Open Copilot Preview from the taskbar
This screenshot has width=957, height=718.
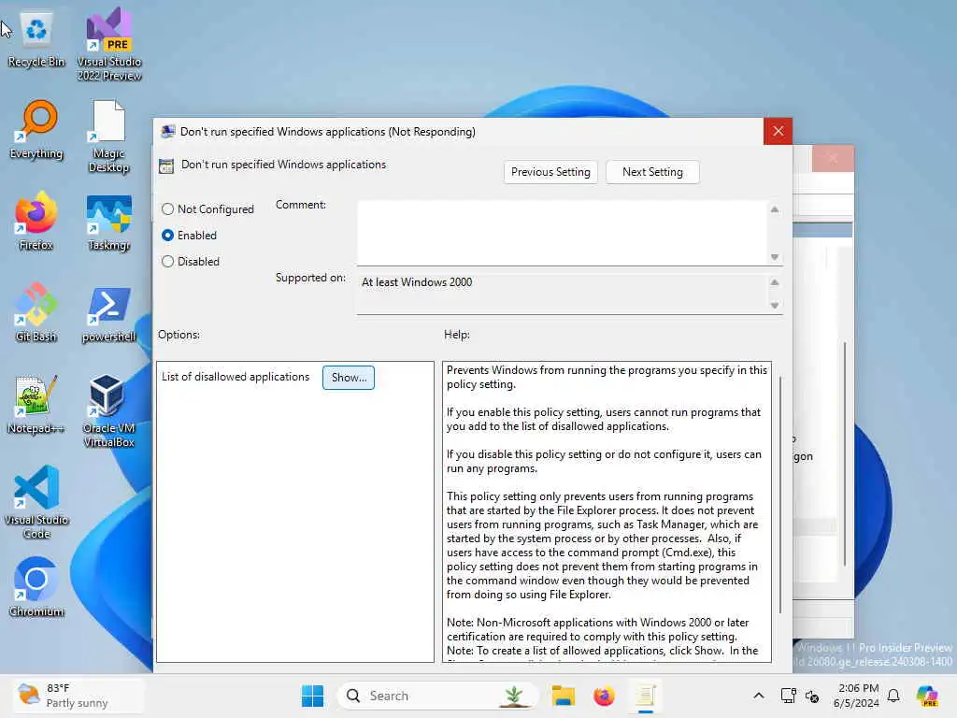pyautogui.click(x=927, y=696)
